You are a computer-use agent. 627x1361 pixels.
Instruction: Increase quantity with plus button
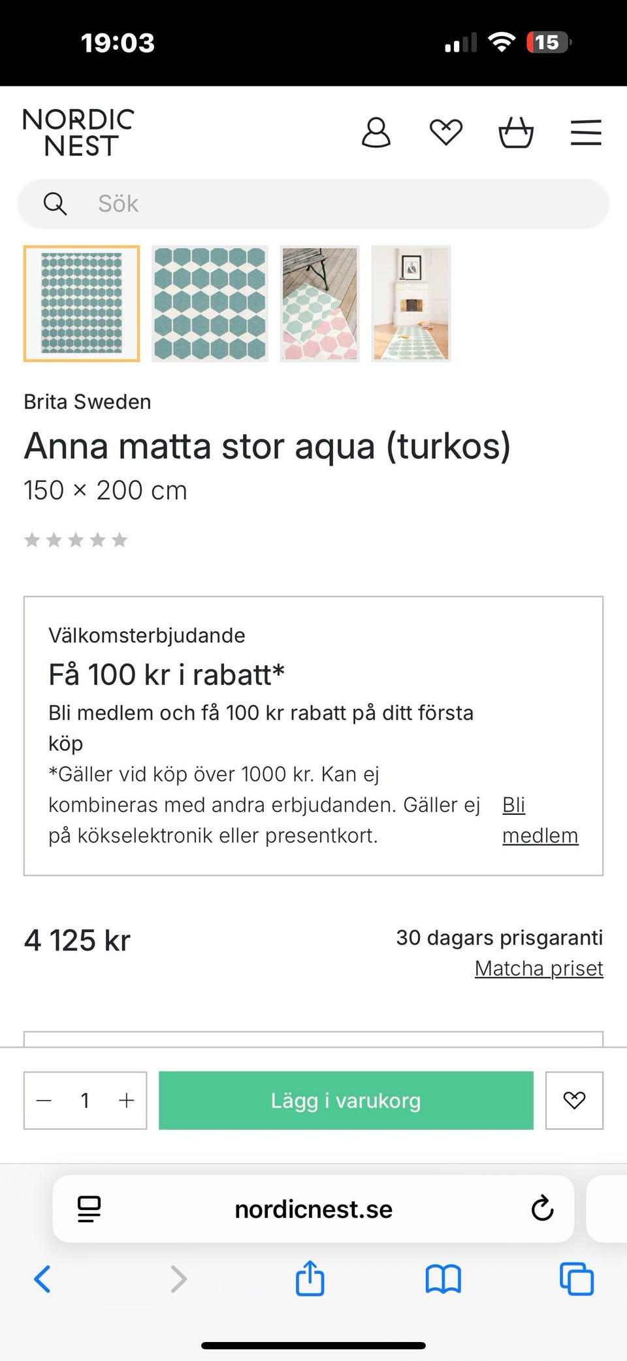tap(126, 1100)
